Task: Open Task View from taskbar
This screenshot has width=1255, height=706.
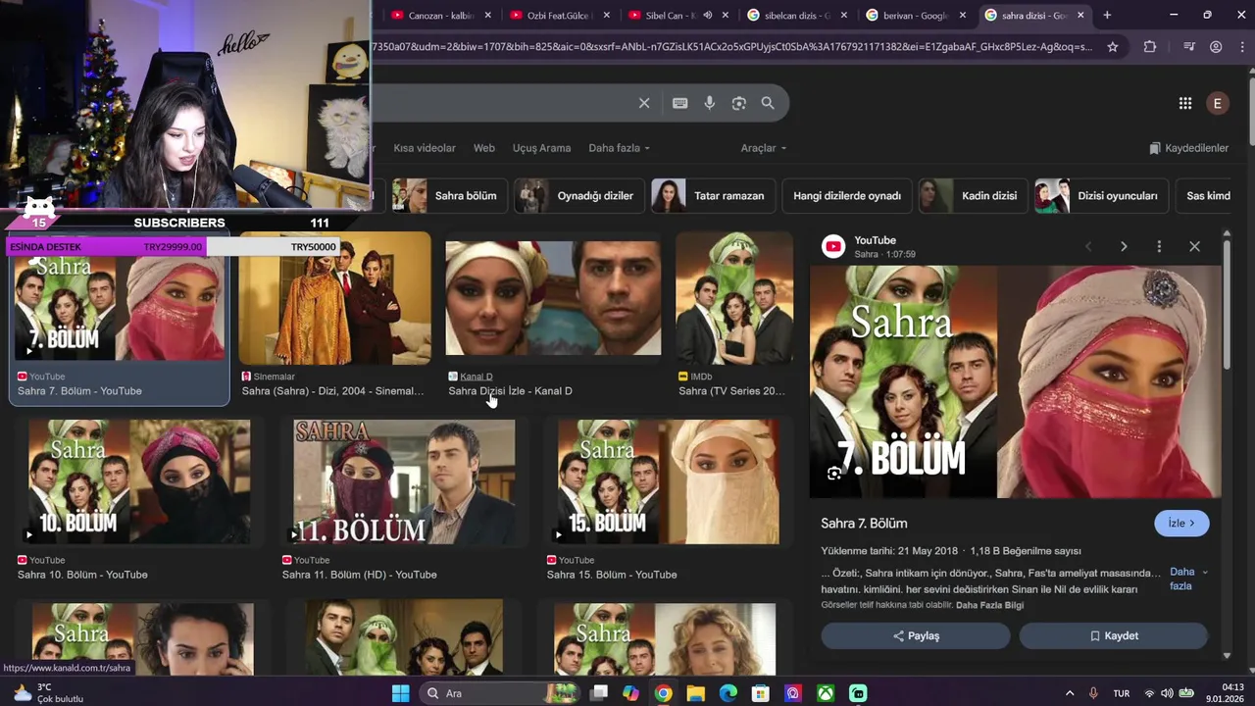Action: tap(599, 693)
